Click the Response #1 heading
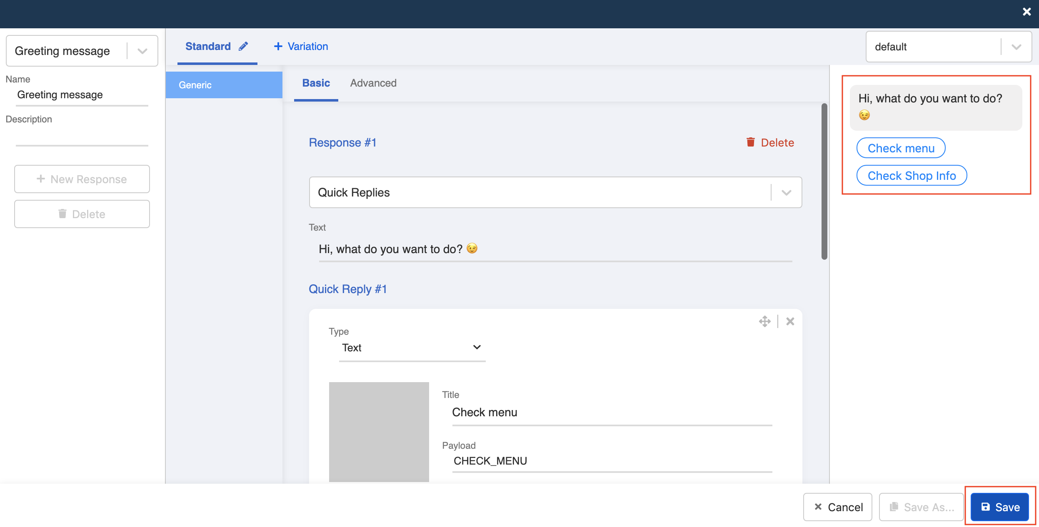The height and width of the screenshot is (527, 1039). (x=342, y=143)
